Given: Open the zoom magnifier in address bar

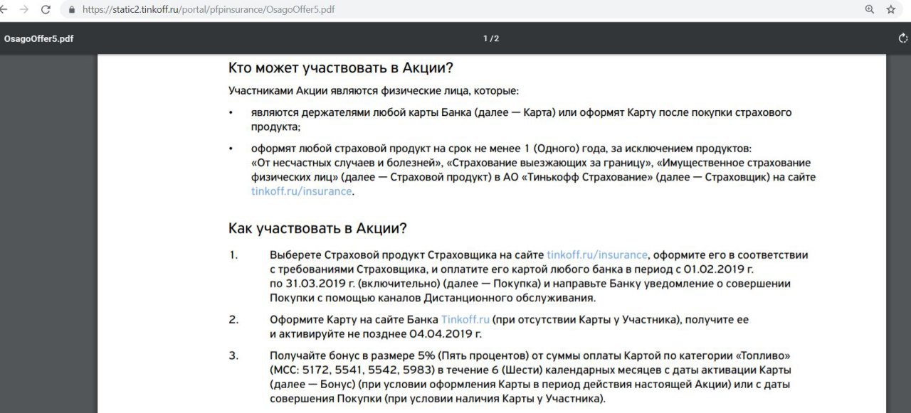Looking at the screenshot, I should (869, 10).
